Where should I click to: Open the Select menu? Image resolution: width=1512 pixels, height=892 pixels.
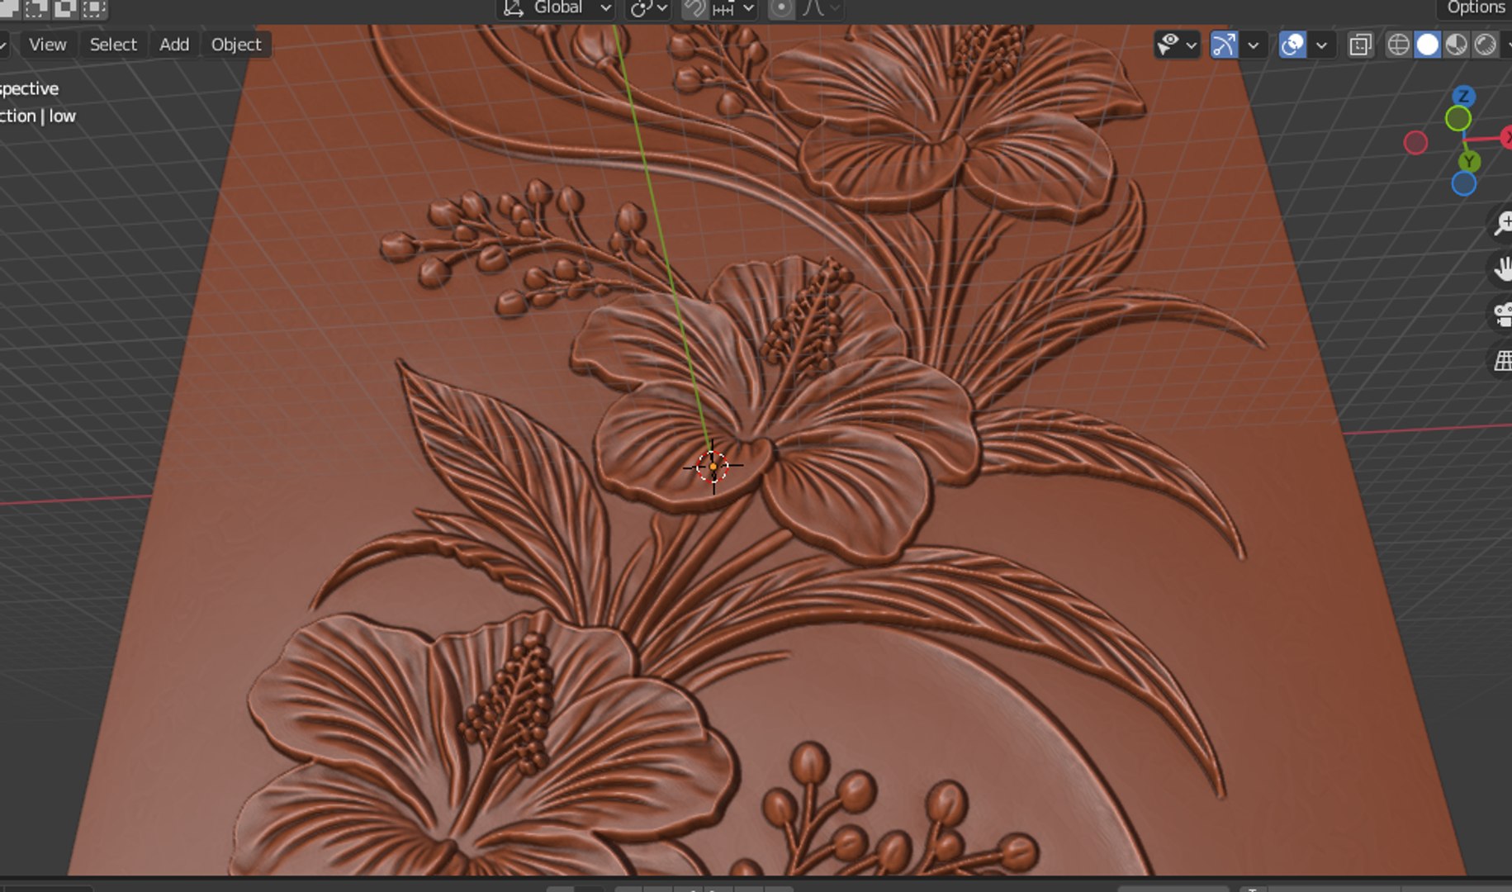113,45
